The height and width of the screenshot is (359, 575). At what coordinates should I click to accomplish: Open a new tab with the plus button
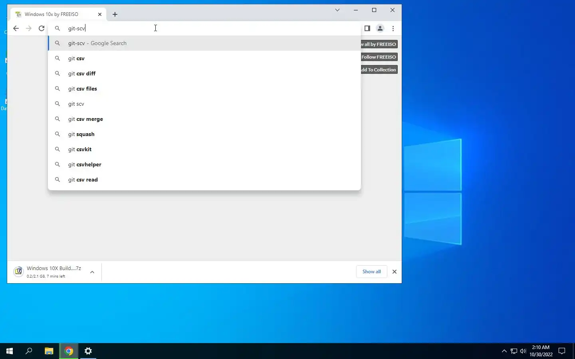[x=115, y=14]
